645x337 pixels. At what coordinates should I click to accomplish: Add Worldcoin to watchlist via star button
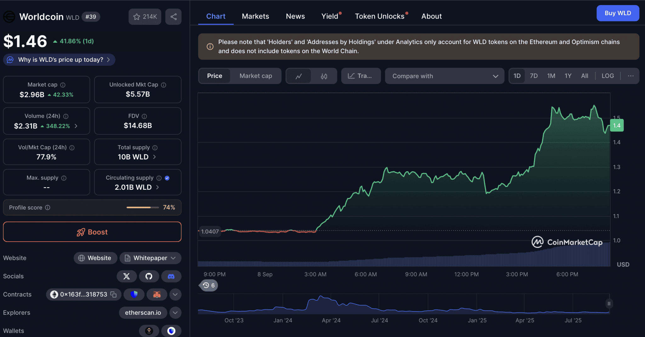click(x=145, y=17)
